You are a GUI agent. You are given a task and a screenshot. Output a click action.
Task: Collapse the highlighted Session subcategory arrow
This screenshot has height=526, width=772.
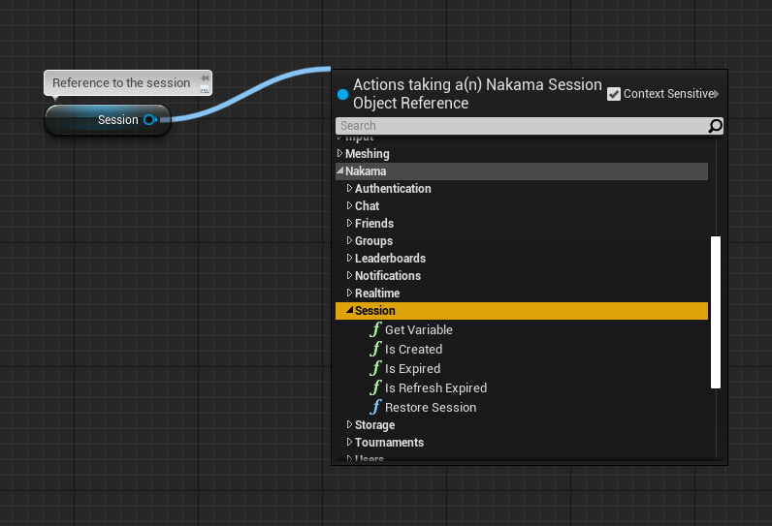pyautogui.click(x=349, y=310)
